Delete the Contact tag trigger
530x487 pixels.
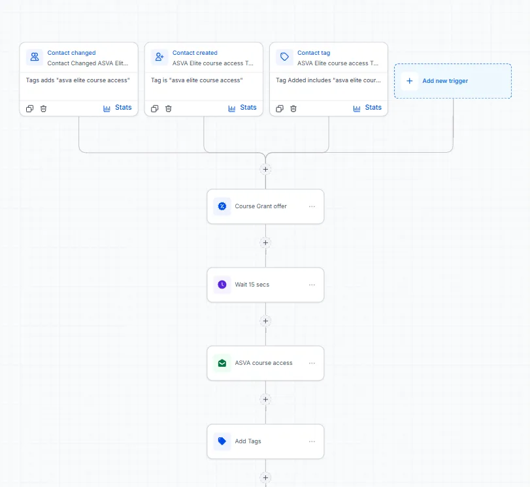pos(293,108)
